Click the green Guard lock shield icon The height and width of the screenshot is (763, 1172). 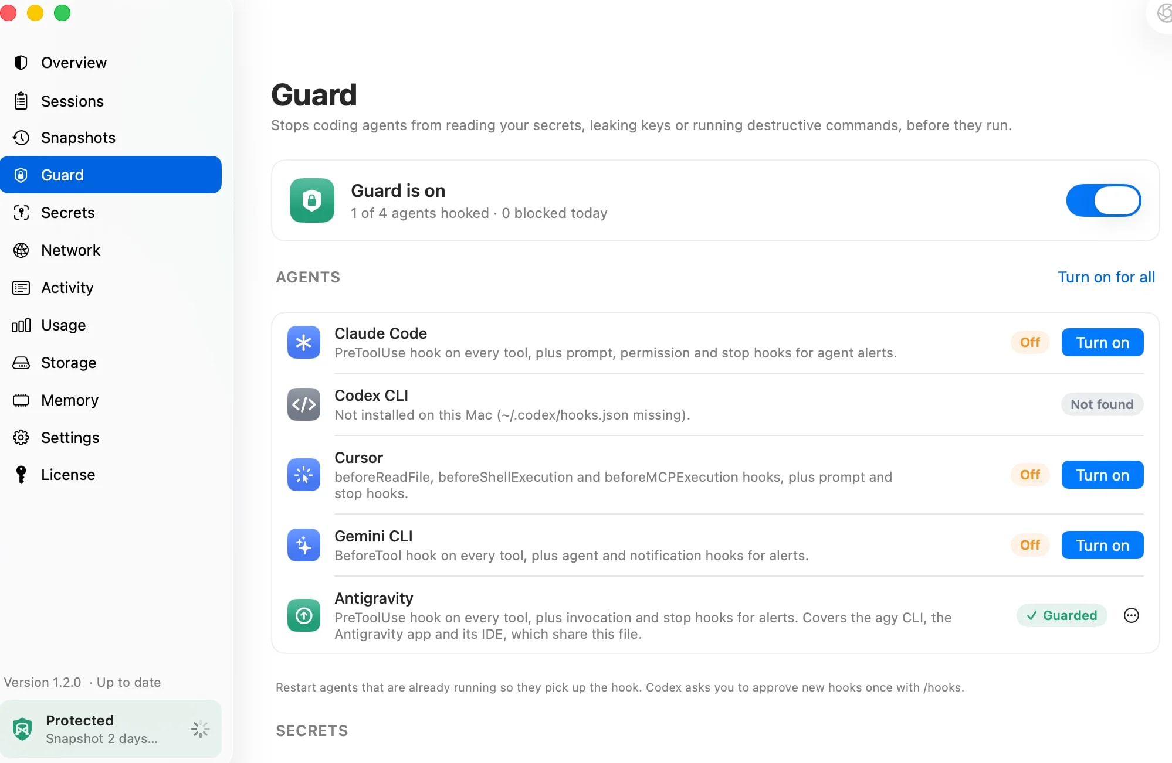click(x=312, y=200)
